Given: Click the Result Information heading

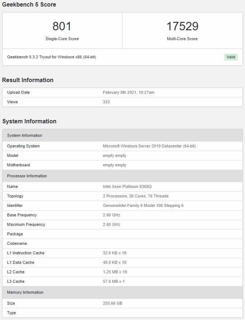Looking at the screenshot, I should tap(28, 80).
